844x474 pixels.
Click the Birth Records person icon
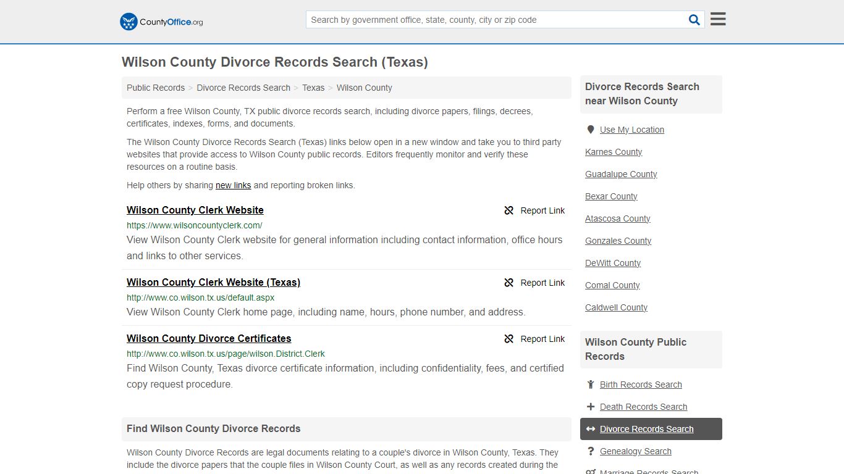(591, 385)
